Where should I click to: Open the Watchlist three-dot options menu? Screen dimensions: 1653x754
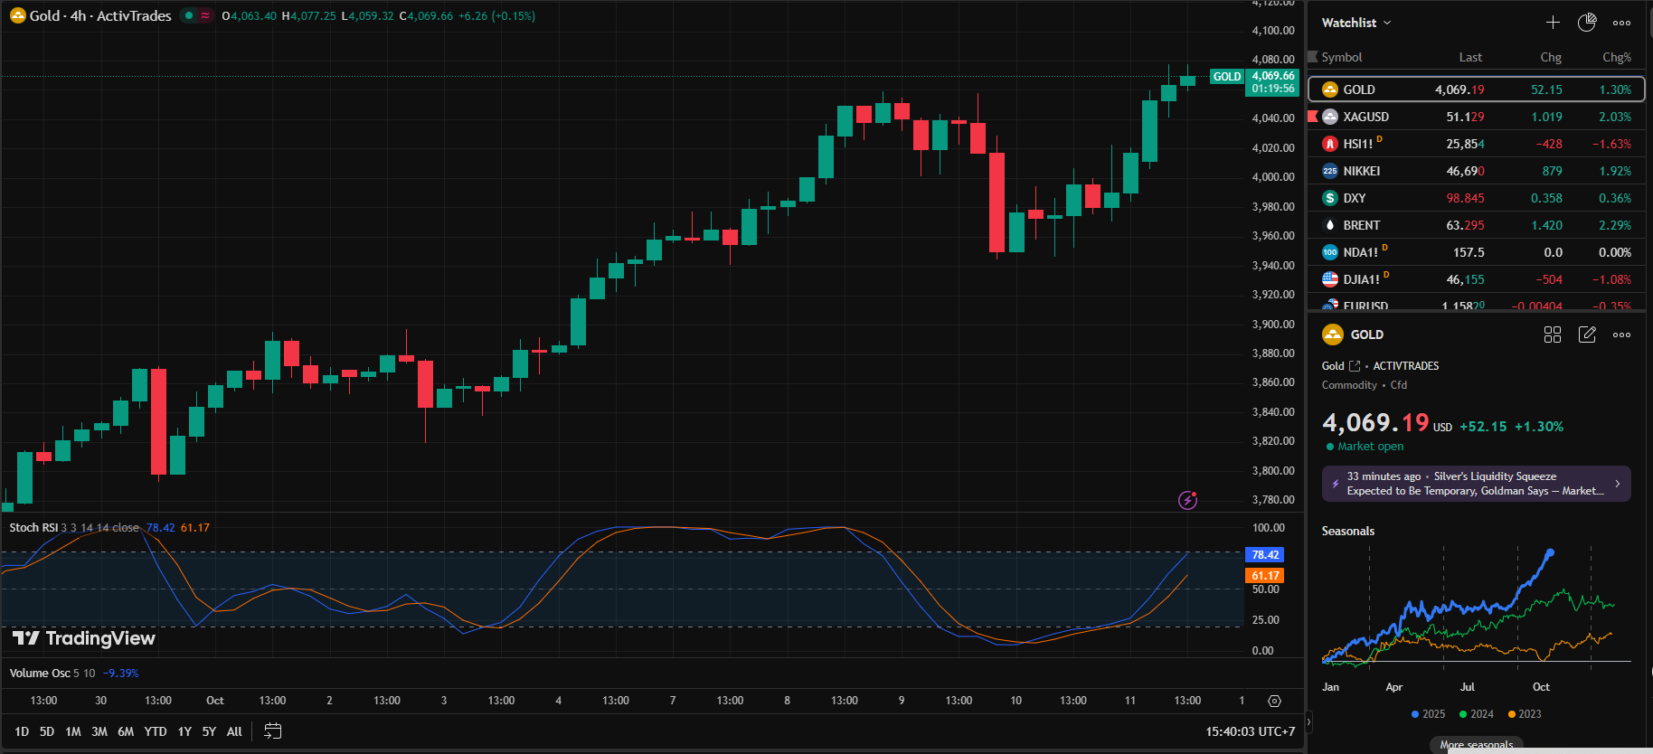click(1621, 23)
